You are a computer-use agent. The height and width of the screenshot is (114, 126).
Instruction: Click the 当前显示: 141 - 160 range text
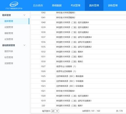point(91,111)
